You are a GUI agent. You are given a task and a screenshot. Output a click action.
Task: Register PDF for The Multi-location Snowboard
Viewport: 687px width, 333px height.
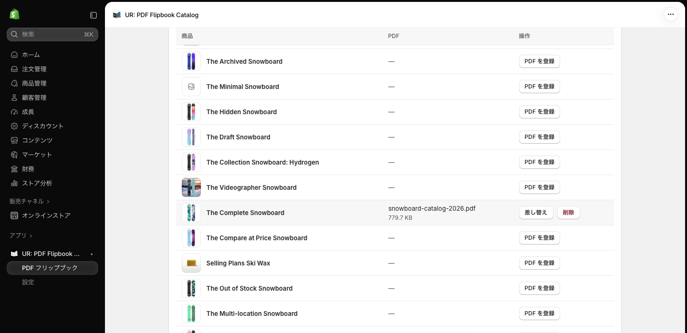(x=539, y=313)
